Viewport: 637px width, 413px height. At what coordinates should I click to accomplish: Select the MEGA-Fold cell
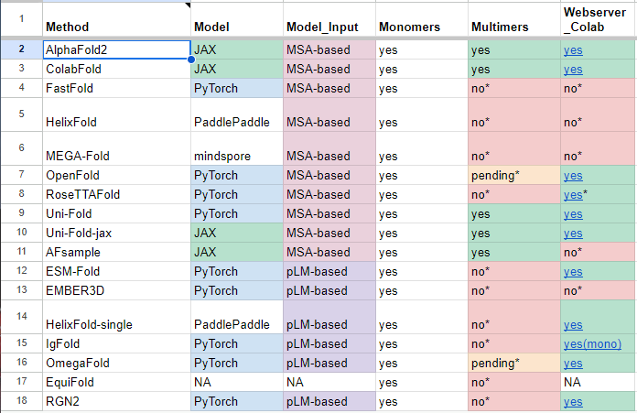tap(116, 148)
